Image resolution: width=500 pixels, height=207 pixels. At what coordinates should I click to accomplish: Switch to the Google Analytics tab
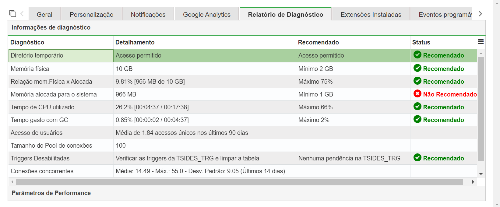(207, 14)
